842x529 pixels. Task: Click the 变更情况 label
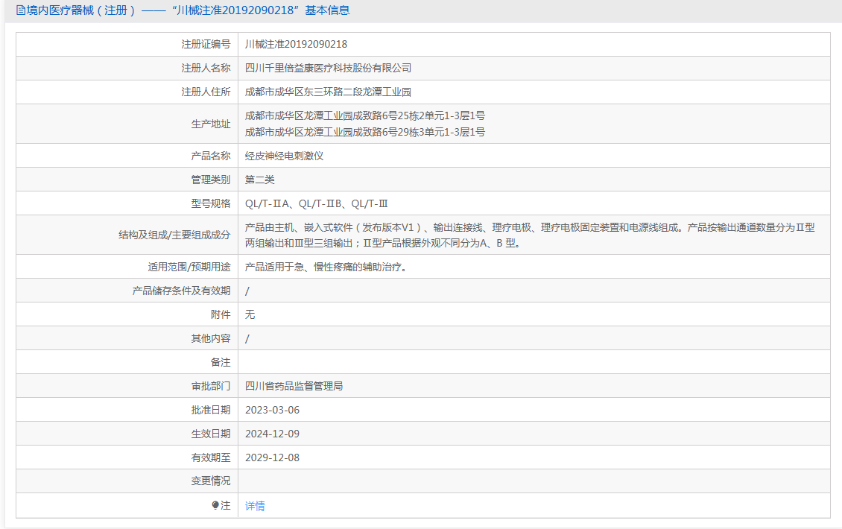pyautogui.click(x=210, y=481)
